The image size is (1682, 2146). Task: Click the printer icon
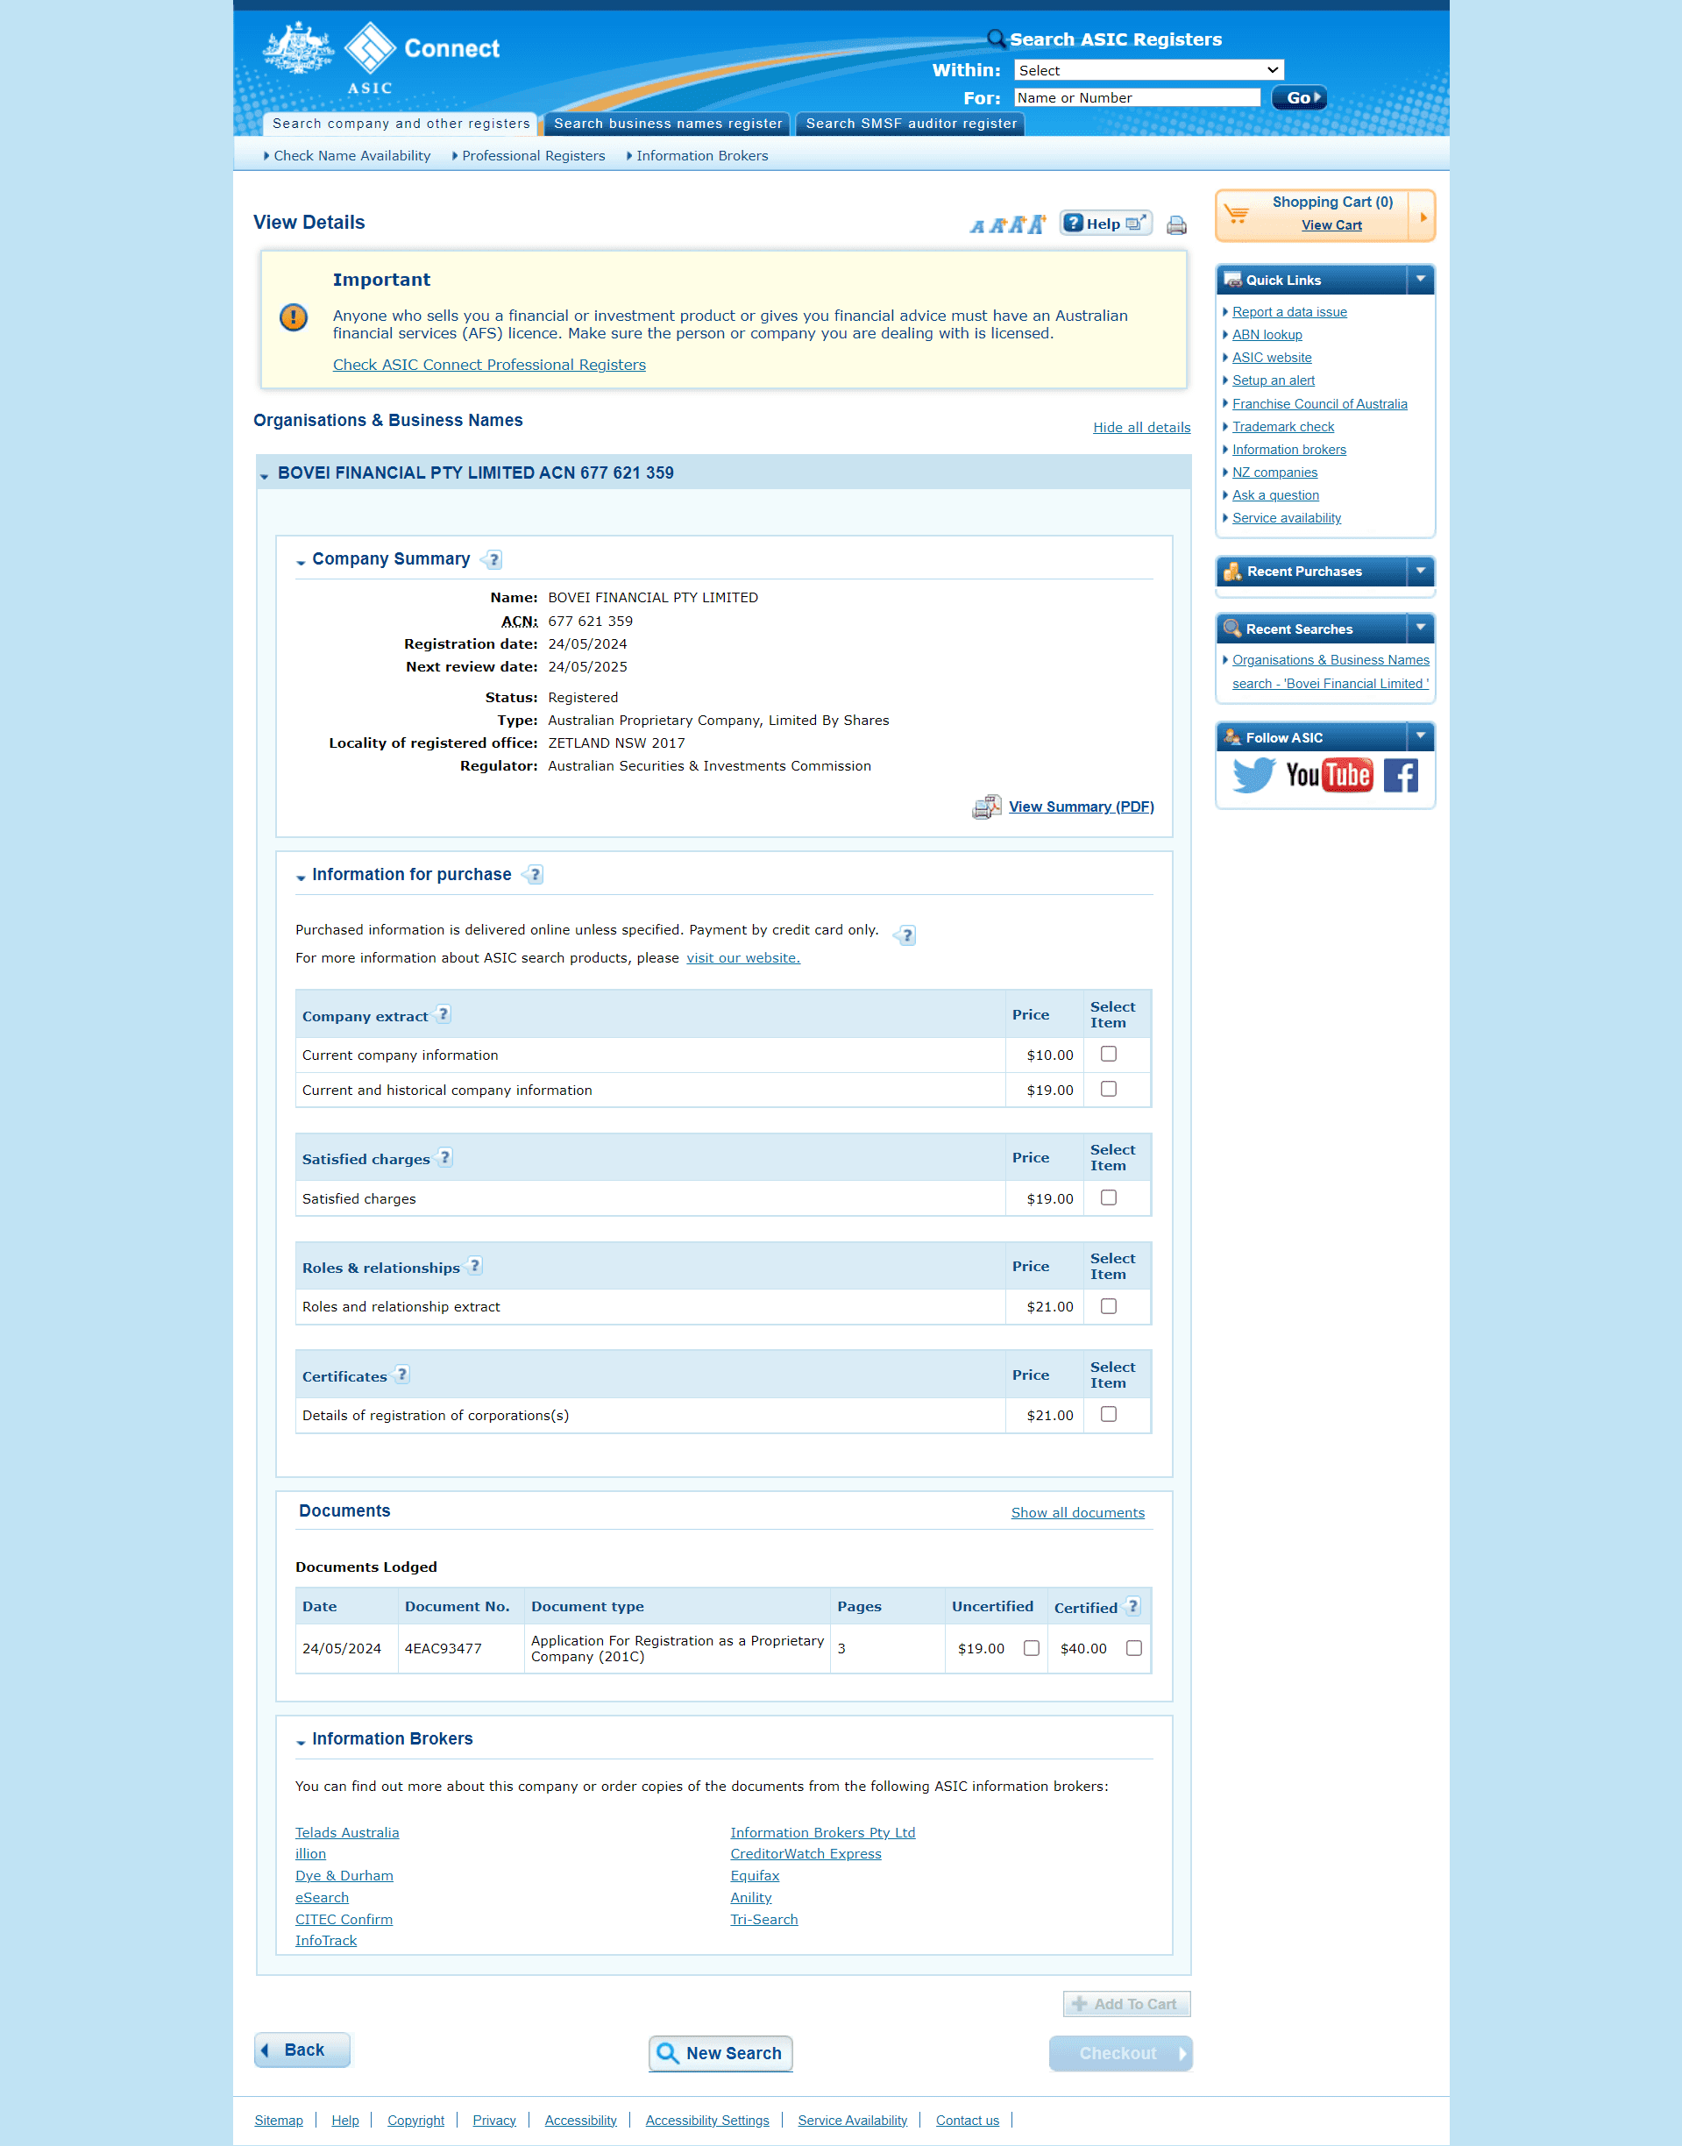point(1176,225)
